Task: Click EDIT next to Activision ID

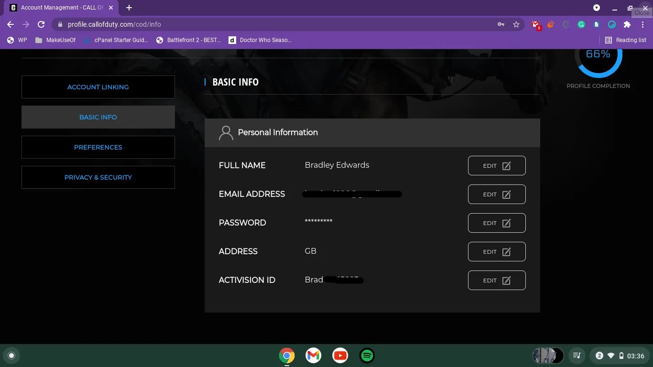Action: click(496, 280)
